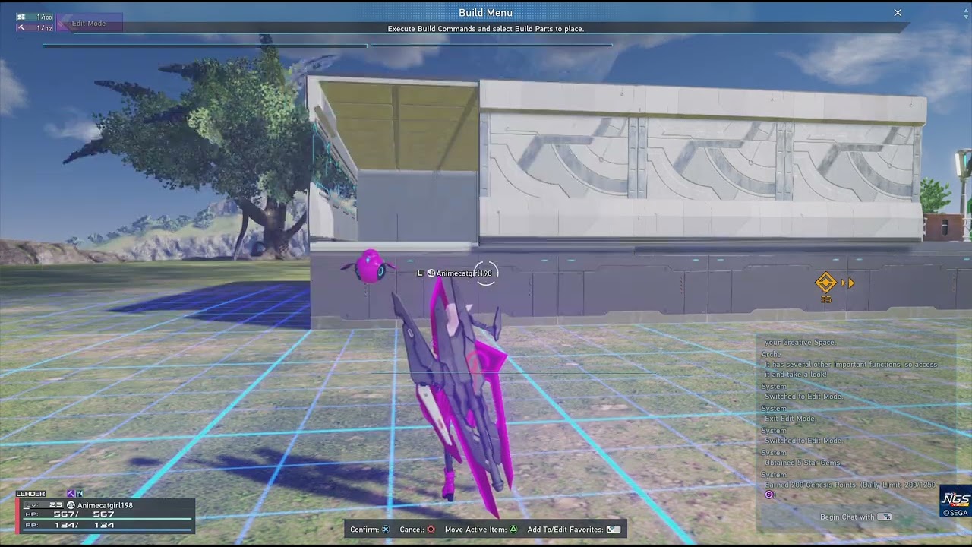This screenshot has height=547, width=972.
Task: Click the Cancel circle button icon
Action: tap(431, 530)
